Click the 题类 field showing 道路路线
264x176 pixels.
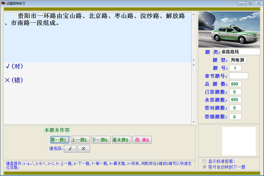[x=240, y=52]
